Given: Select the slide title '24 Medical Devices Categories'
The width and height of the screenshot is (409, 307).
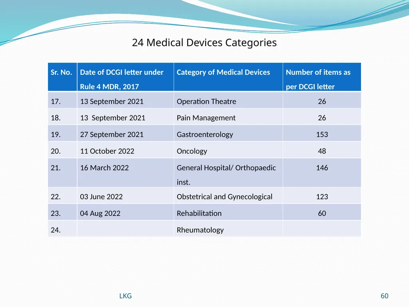Looking at the screenshot, I should pyautogui.click(x=204, y=42).
